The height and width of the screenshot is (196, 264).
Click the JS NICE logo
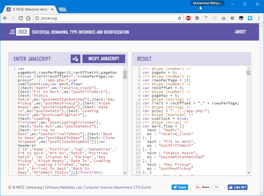[19, 32]
